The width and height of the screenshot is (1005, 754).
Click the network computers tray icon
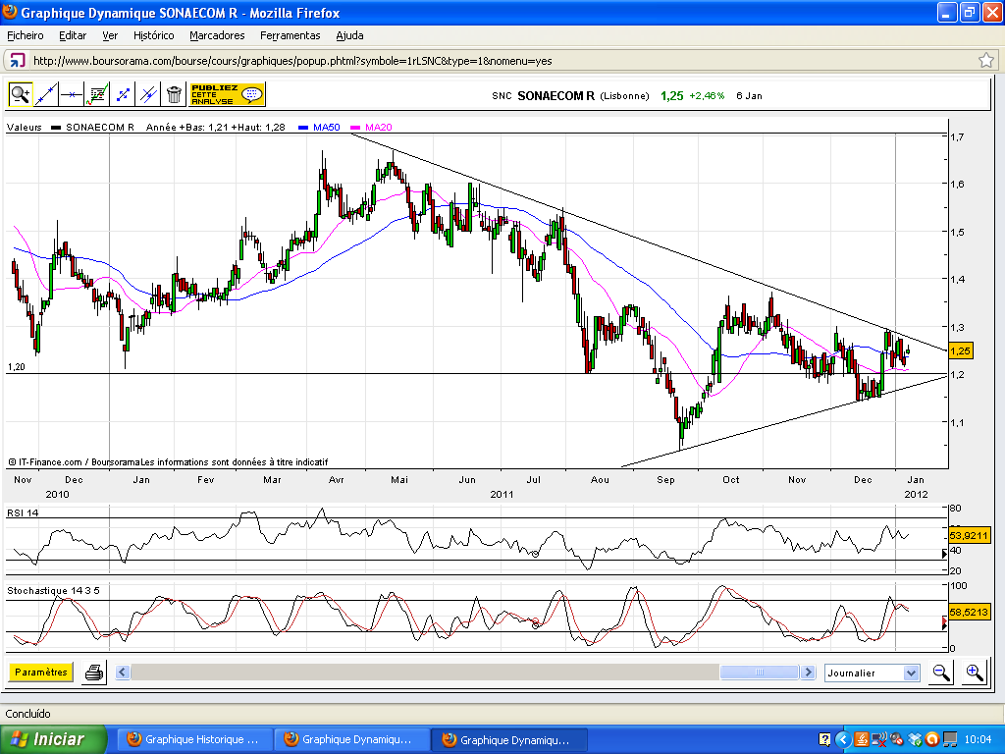949,740
